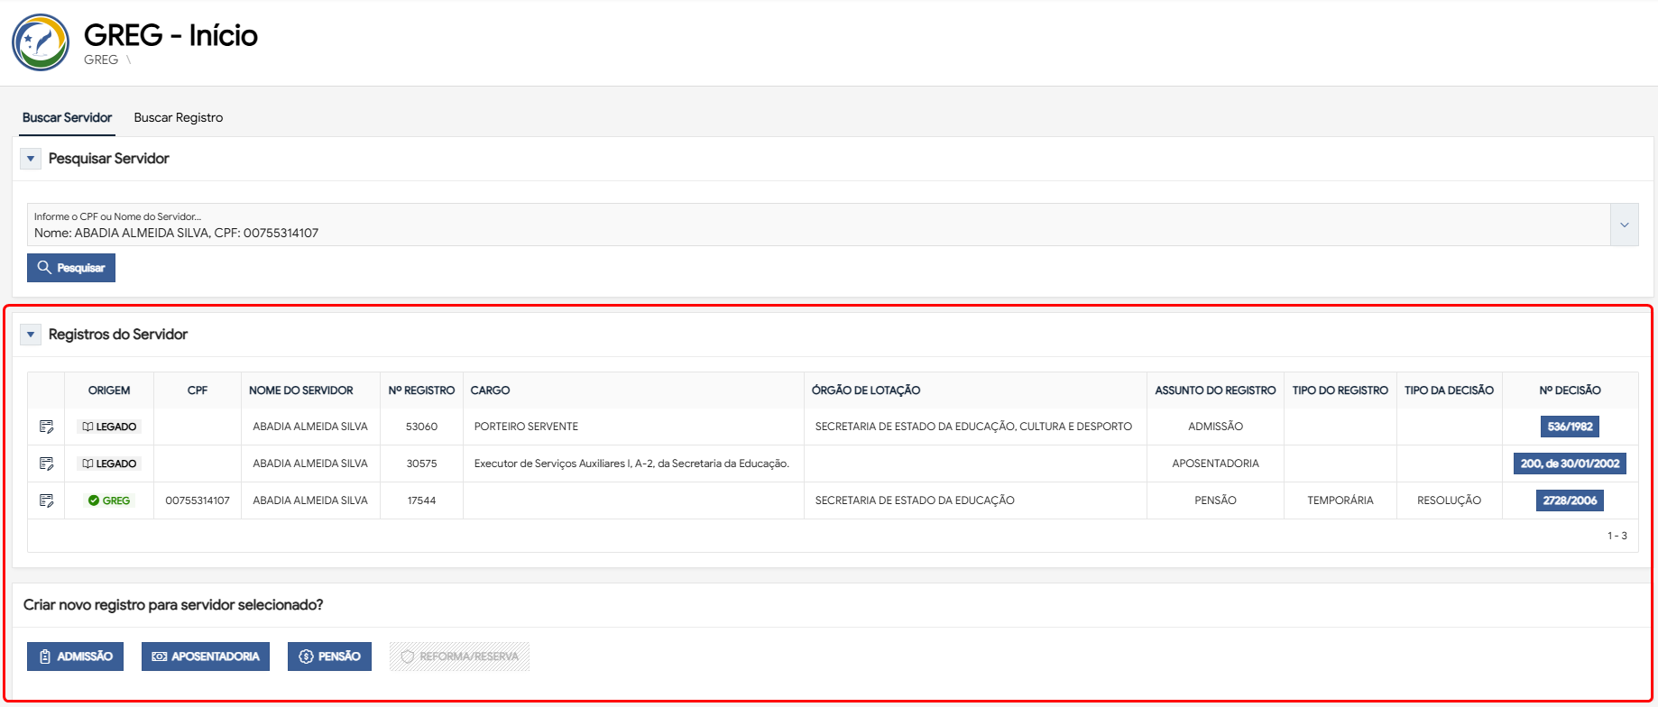Open decision 536/1982 link

pos(1570,427)
